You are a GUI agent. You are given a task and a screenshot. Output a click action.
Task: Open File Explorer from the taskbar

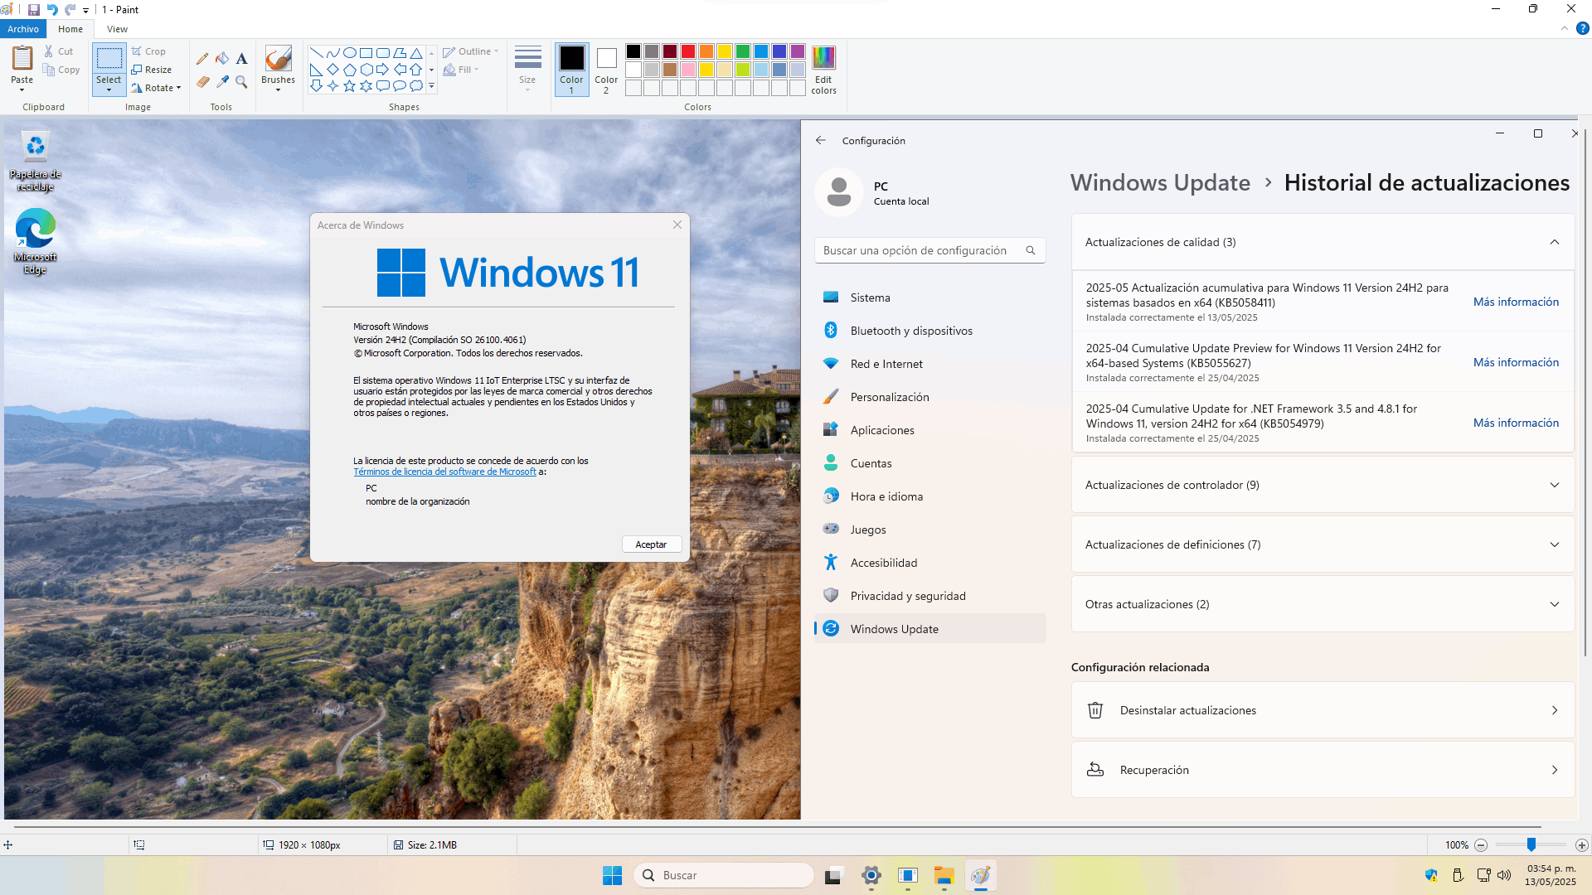click(x=944, y=875)
